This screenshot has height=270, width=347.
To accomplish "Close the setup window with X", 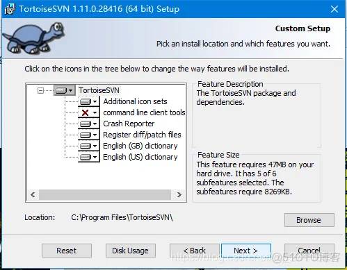I will (x=334, y=9).
